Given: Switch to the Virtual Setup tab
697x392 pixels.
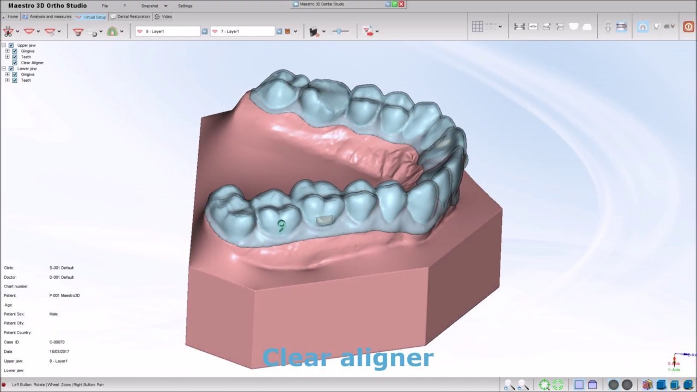Looking at the screenshot, I should (91, 17).
